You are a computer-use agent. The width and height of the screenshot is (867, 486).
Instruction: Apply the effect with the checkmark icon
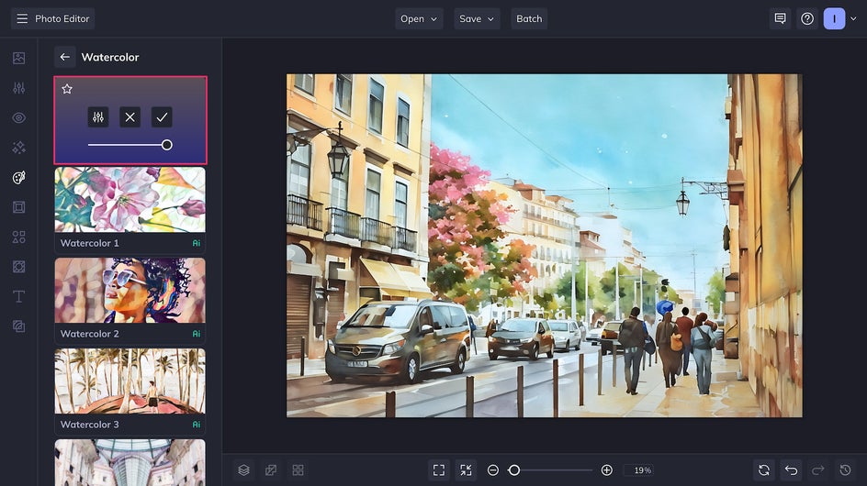[x=162, y=117]
